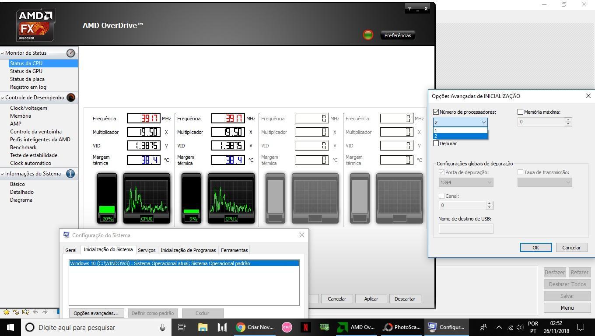
Task: Select option 1 in the processors list
Action: 460,130
